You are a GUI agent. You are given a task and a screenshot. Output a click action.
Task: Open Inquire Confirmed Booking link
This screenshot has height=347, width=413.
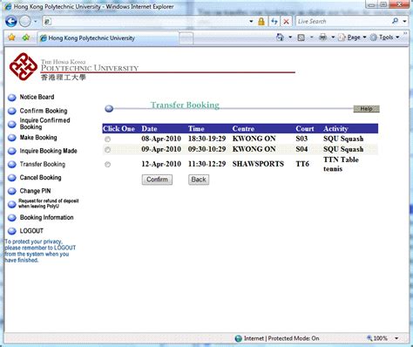pos(44,124)
